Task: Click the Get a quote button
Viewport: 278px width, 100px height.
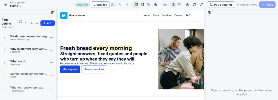Action: tap(70, 69)
